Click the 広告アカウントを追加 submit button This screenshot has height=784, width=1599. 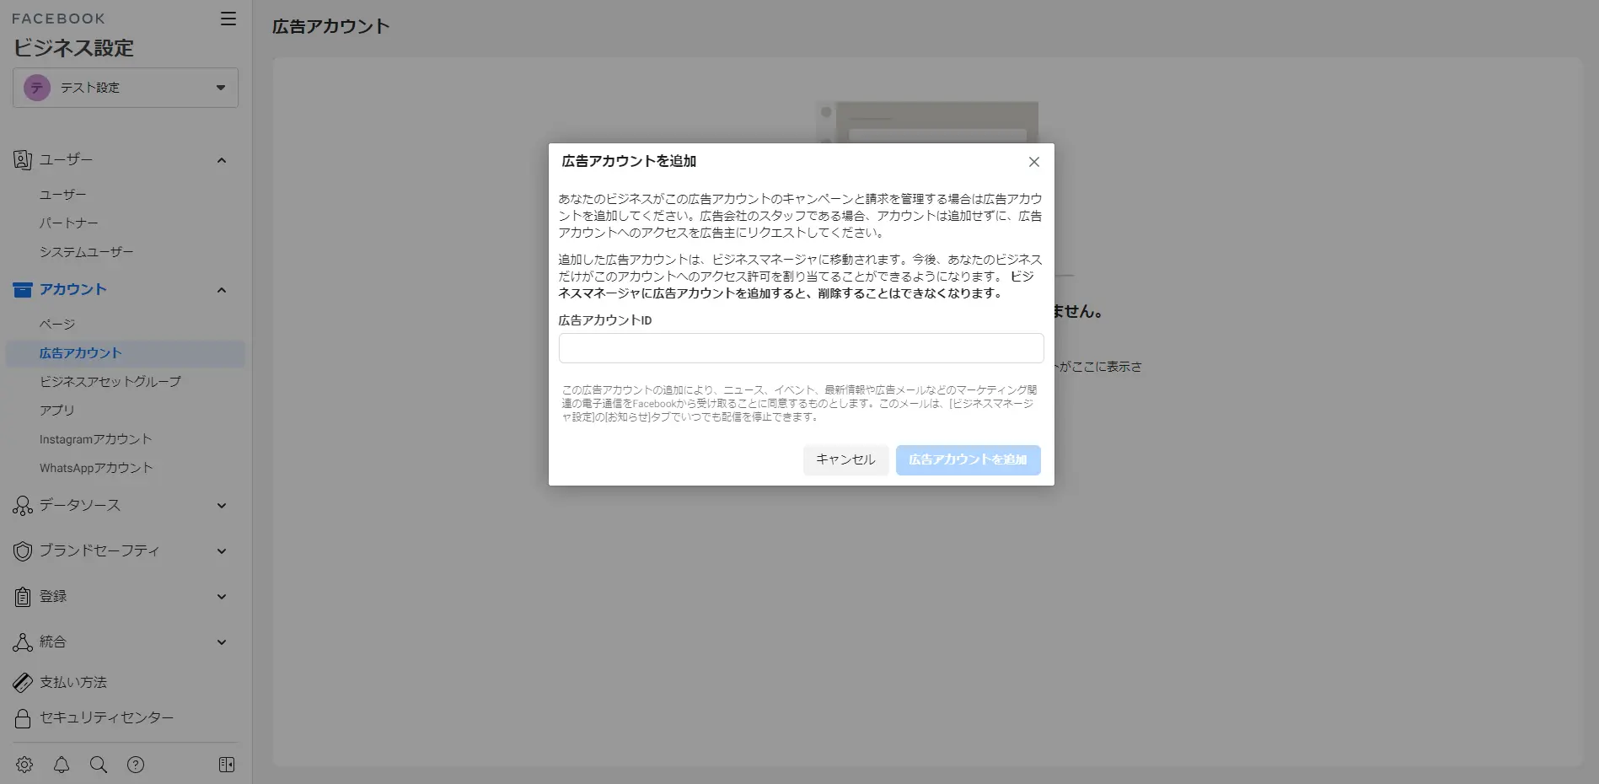coord(968,460)
